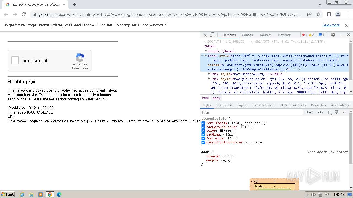Select body in the breadcrumb bar

click(x=216, y=98)
